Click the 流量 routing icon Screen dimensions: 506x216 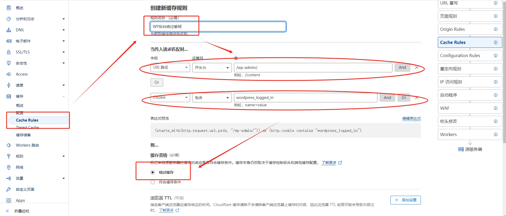click(x=9, y=178)
